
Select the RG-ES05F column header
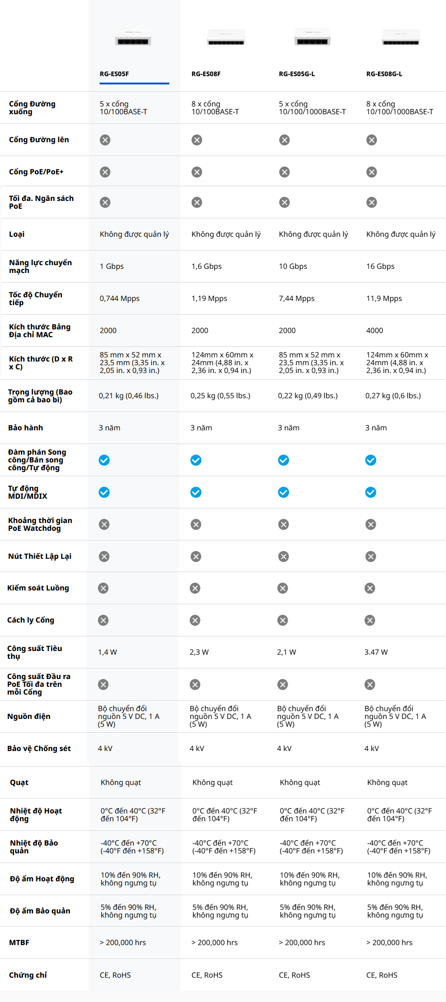coord(114,74)
